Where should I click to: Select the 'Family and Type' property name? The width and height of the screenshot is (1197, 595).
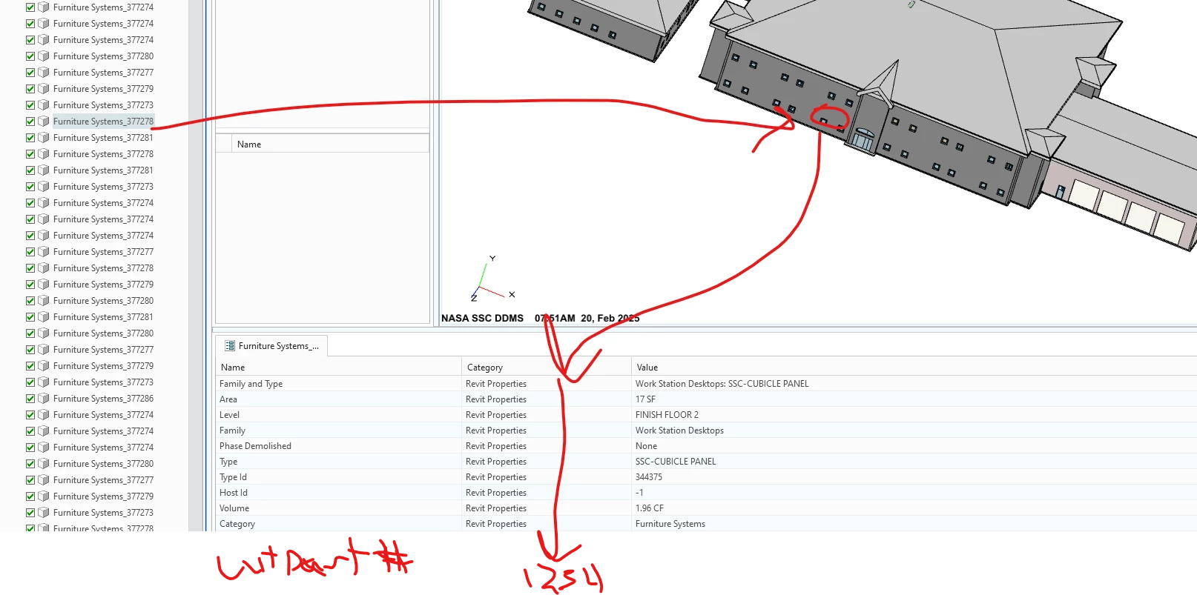tap(251, 384)
